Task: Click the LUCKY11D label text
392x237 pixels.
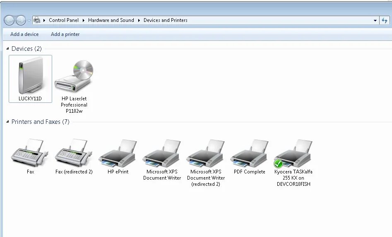Action: tap(30, 99)
